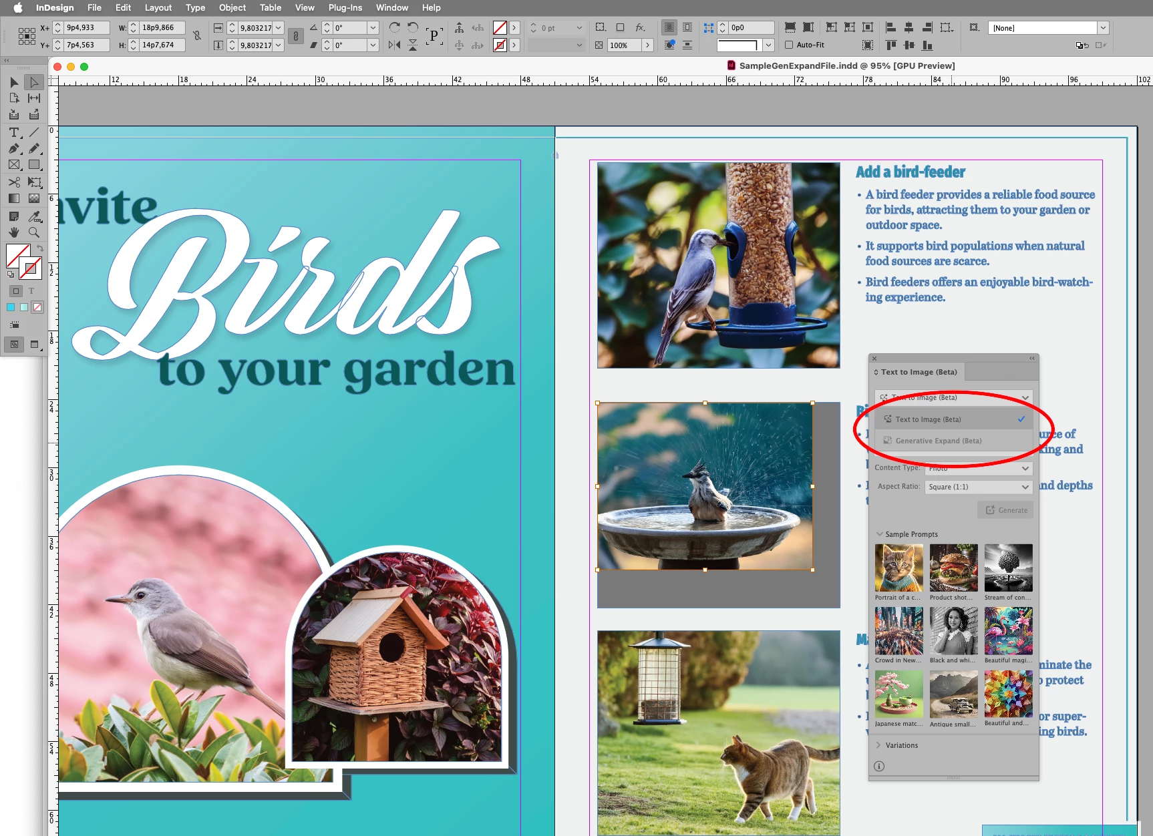Open the Object menu
This screenshot has height=836, width=1153.
tap(232, 7)
